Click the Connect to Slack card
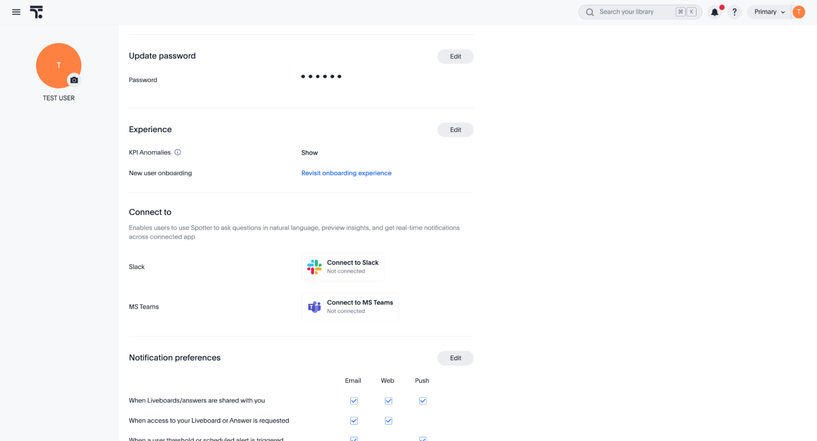 [342, 267]
